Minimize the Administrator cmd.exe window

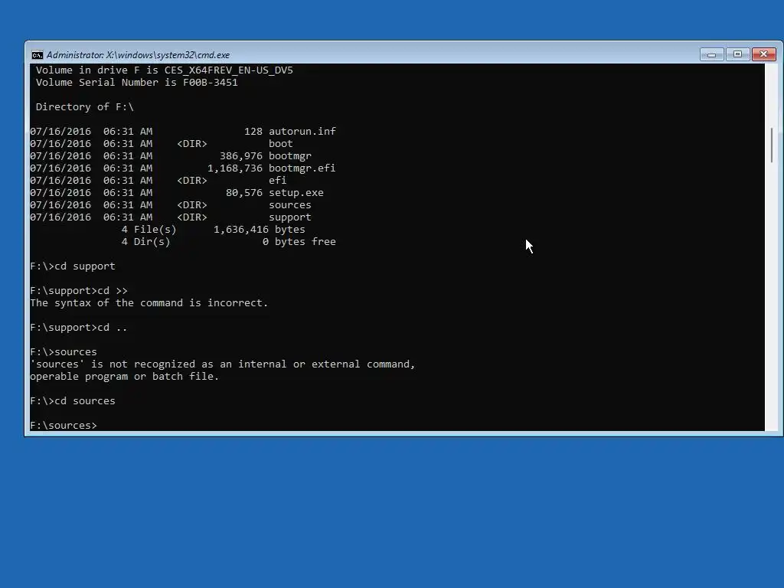pos(711,54)
